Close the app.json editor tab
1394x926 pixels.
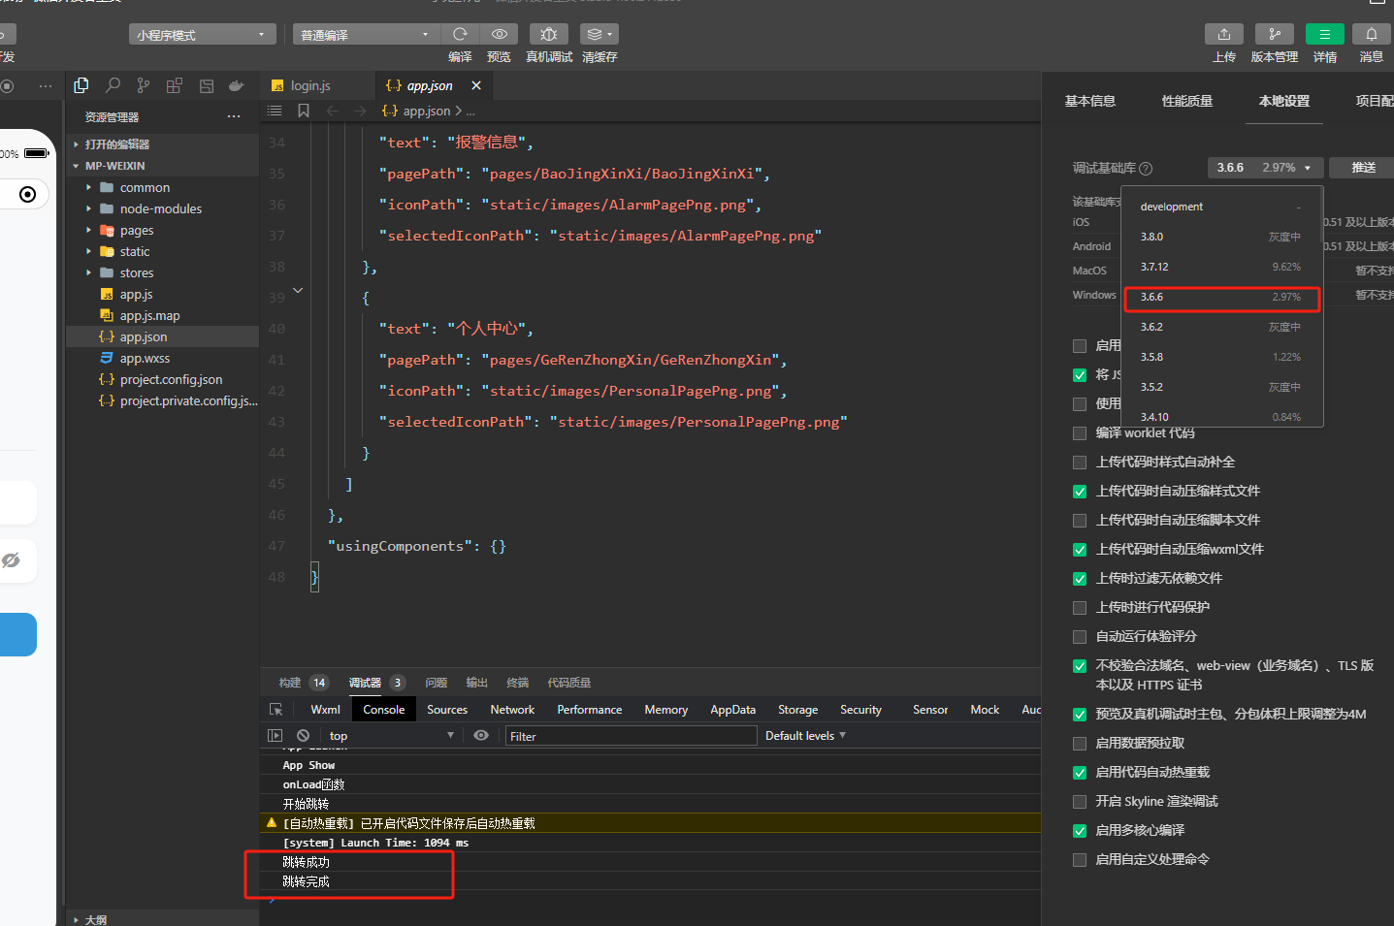(x=476, y=85)
